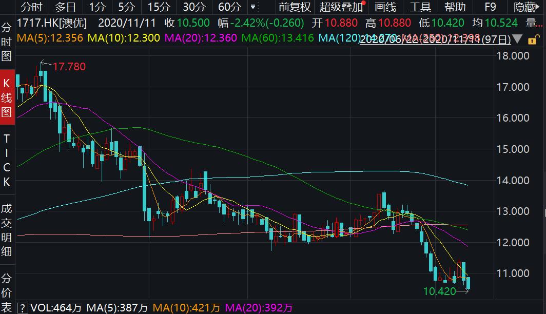Click the VOL:464万 volume label

pyautogui.click(x=56, y=308)
